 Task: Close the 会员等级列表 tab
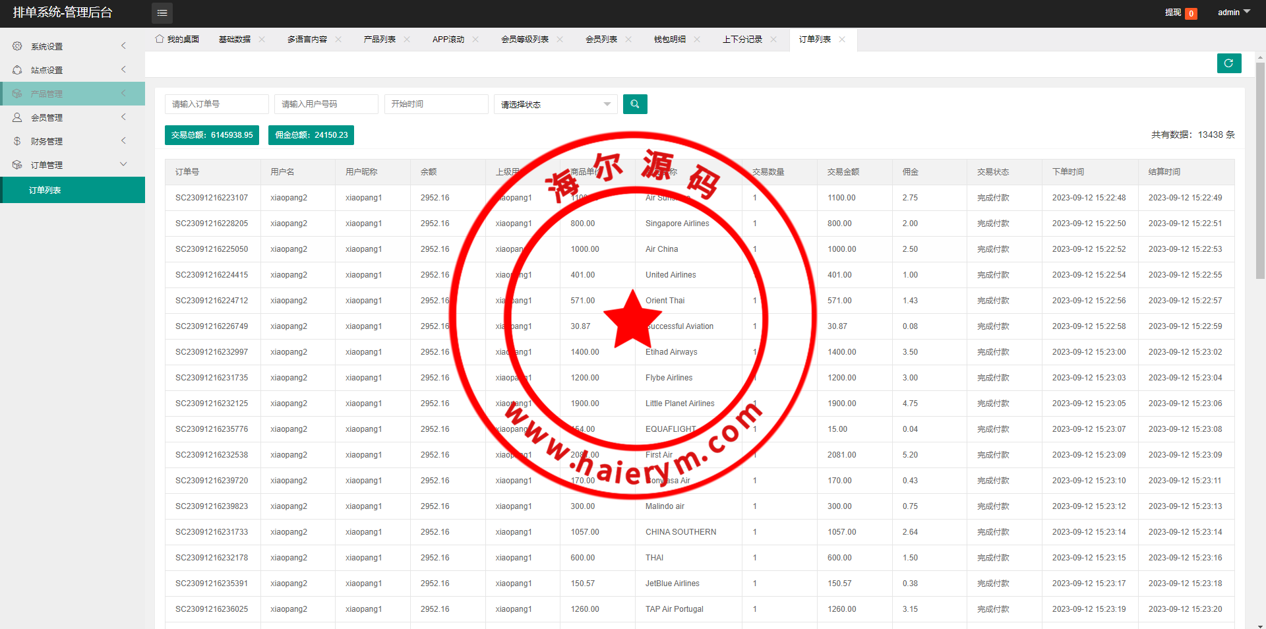click(x=560, y=40)
